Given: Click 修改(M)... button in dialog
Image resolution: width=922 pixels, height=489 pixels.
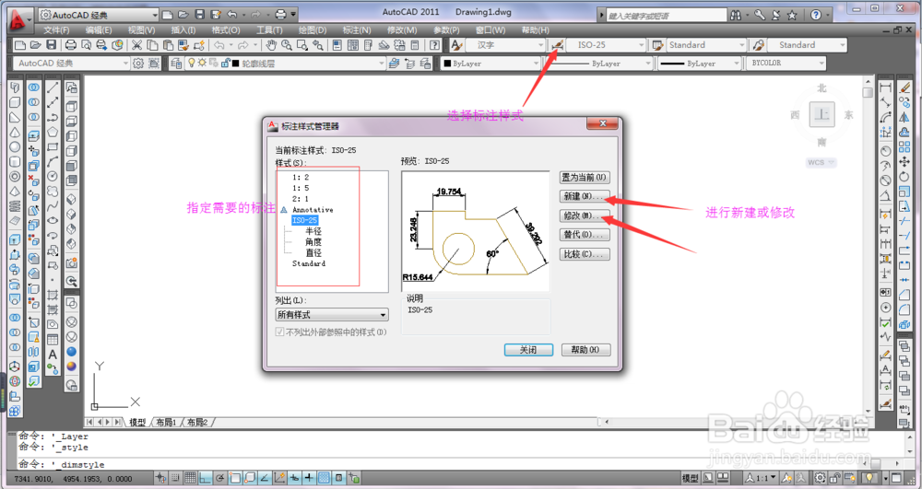Looking at the screenshot, I should [585, 216].
